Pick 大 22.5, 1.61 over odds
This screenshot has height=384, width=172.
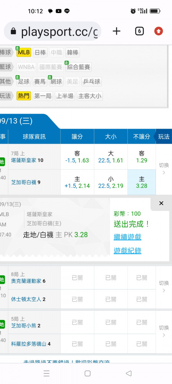tap(111, 157)
